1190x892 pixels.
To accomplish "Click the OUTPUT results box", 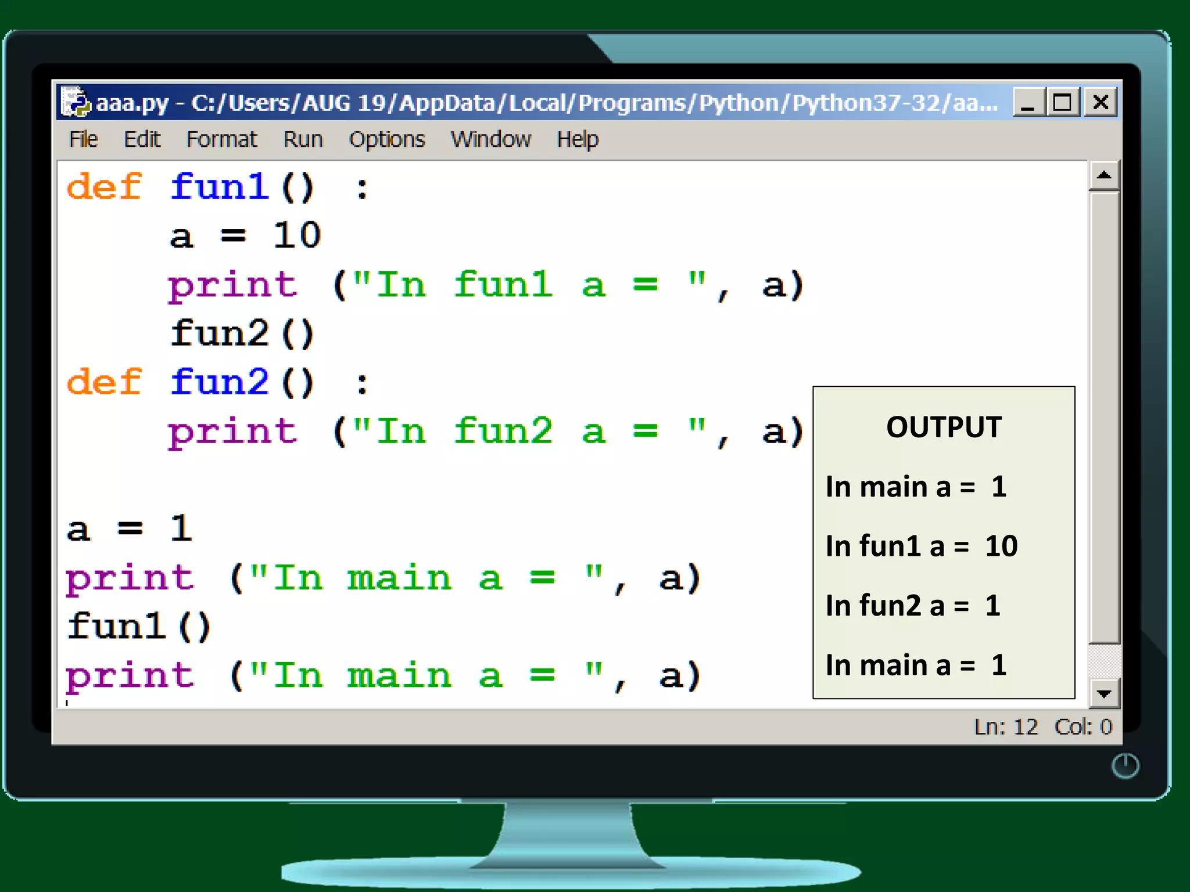I will click(944, 542).
